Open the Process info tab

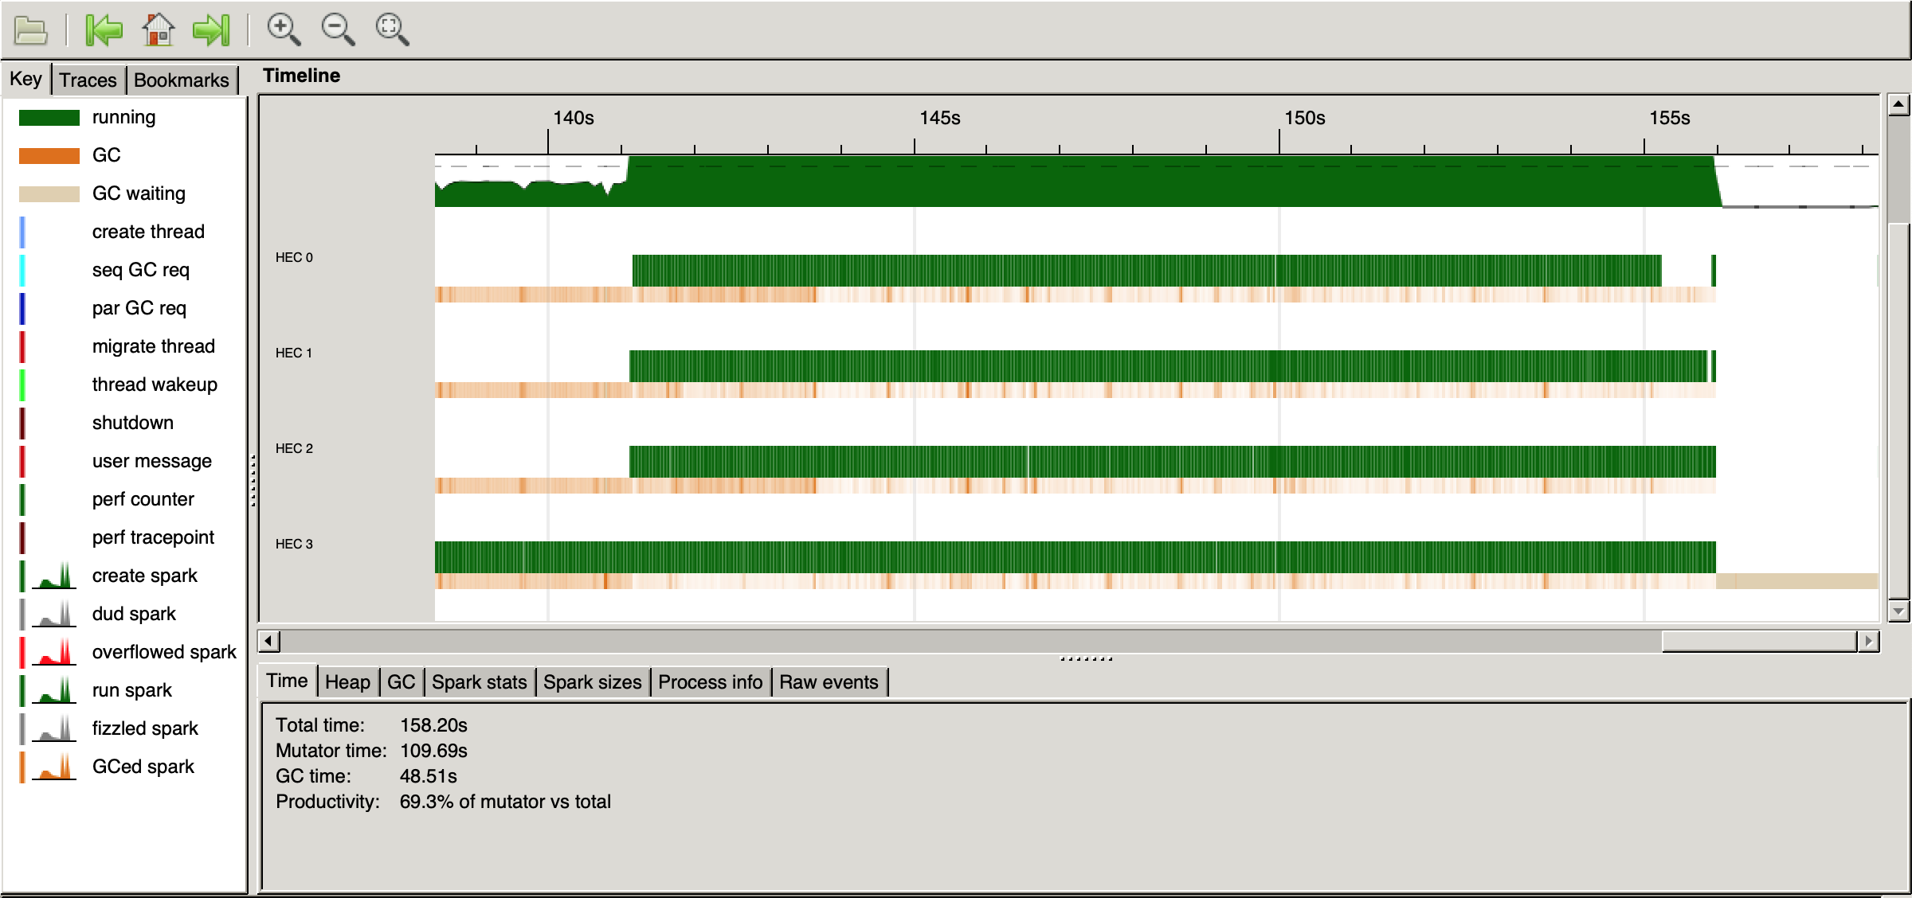710,682
